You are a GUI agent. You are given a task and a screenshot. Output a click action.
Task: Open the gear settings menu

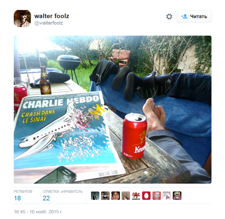click(169, 17)
